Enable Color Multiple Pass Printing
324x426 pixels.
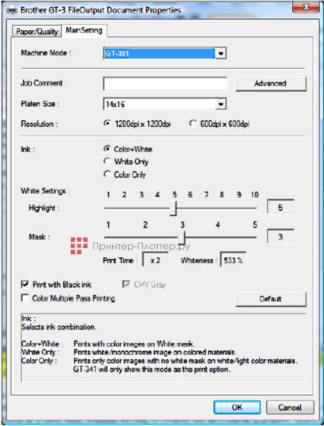click(x=25, y=299)
